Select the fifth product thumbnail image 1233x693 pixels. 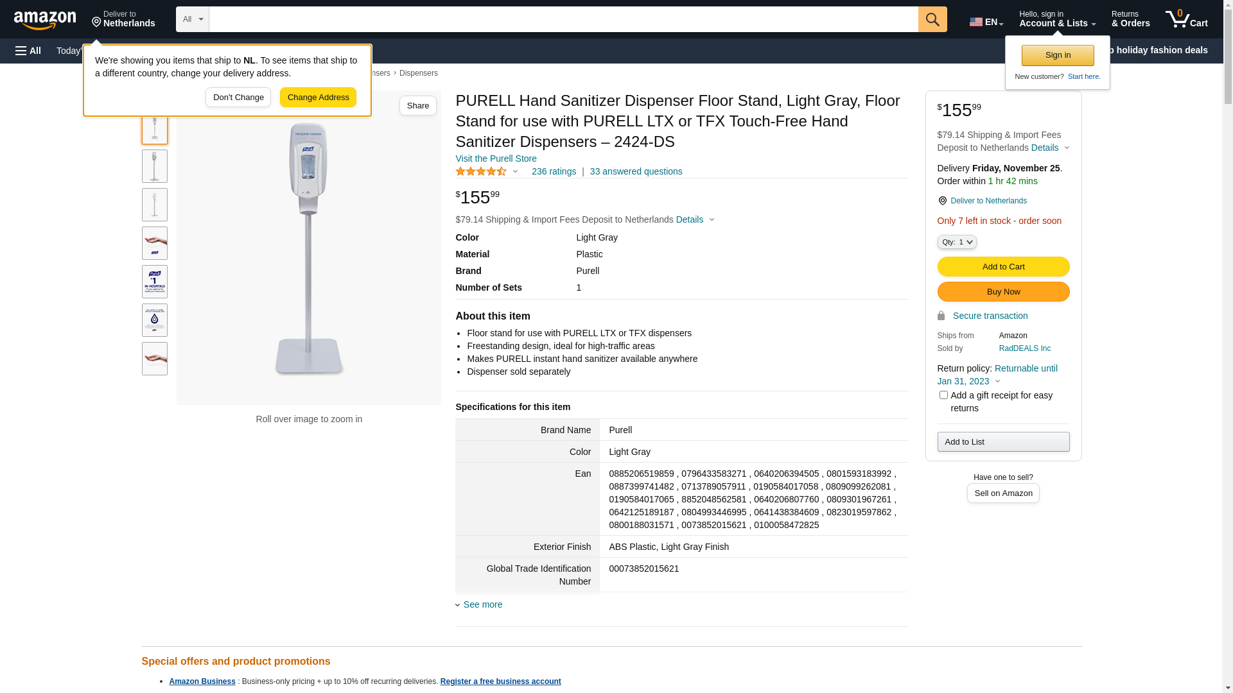[155, 282]
